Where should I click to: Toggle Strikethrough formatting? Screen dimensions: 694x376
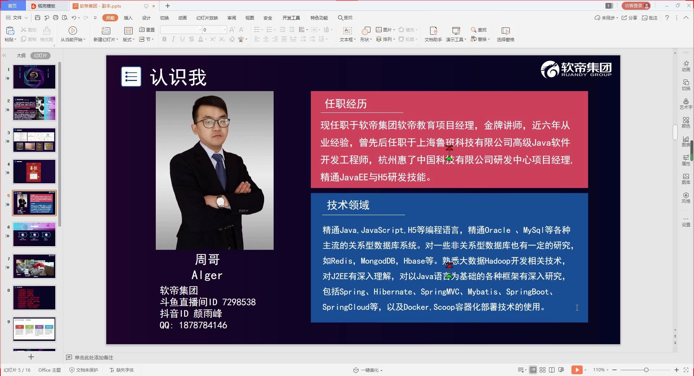point(191,39)
